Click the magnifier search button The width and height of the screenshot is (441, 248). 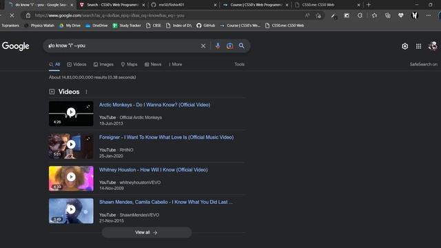[x=242, y=45]
